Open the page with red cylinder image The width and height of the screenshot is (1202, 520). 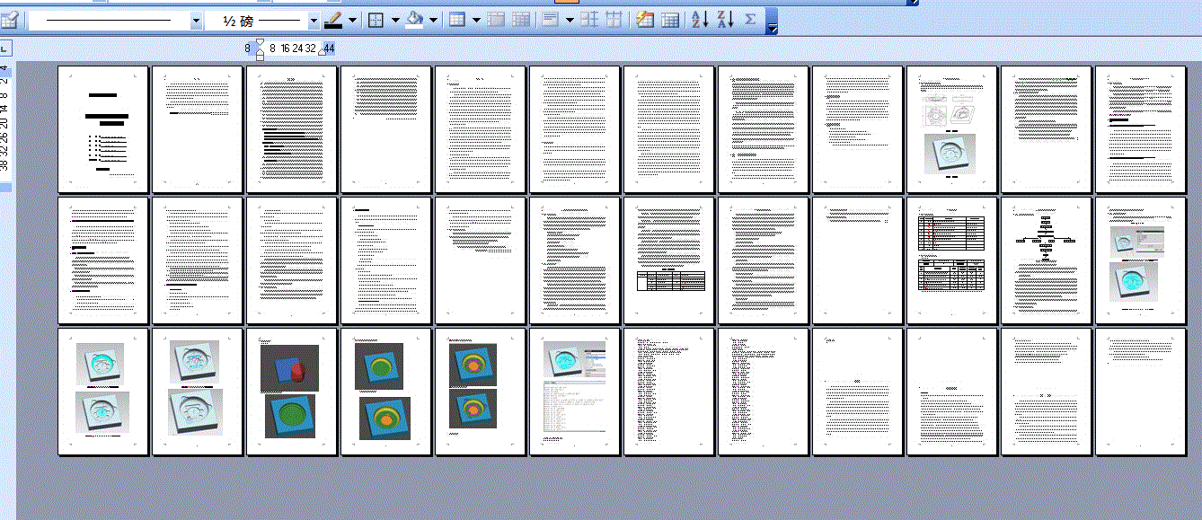(292, 392)
